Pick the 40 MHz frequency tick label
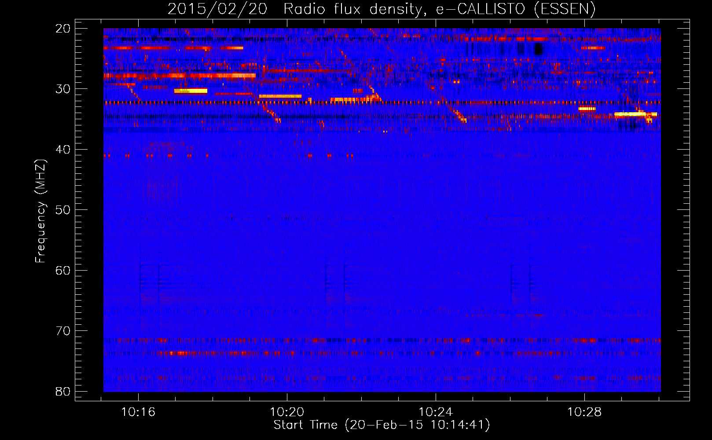The height and width of the screenshot is (440, 712). (63, 150)
